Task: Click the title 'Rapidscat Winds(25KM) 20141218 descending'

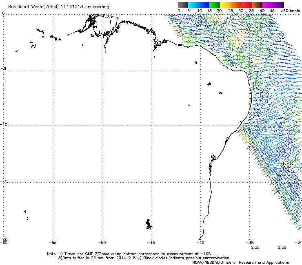Action: [58, 7]
